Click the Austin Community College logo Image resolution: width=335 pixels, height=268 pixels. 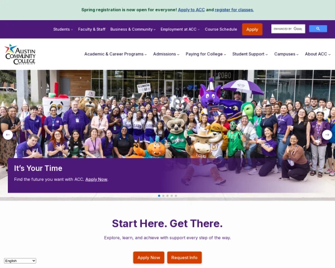point(20,54)
